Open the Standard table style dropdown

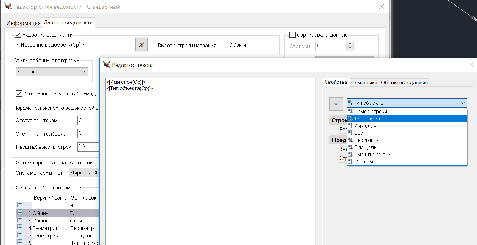pos(52,72)
